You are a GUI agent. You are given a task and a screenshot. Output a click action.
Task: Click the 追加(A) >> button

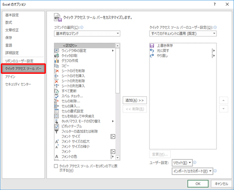(135, 100)
